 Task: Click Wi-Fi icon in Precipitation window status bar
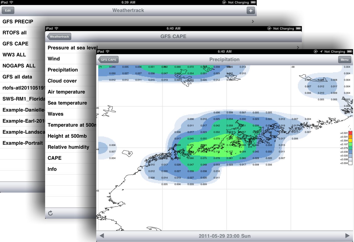[108, 51]
